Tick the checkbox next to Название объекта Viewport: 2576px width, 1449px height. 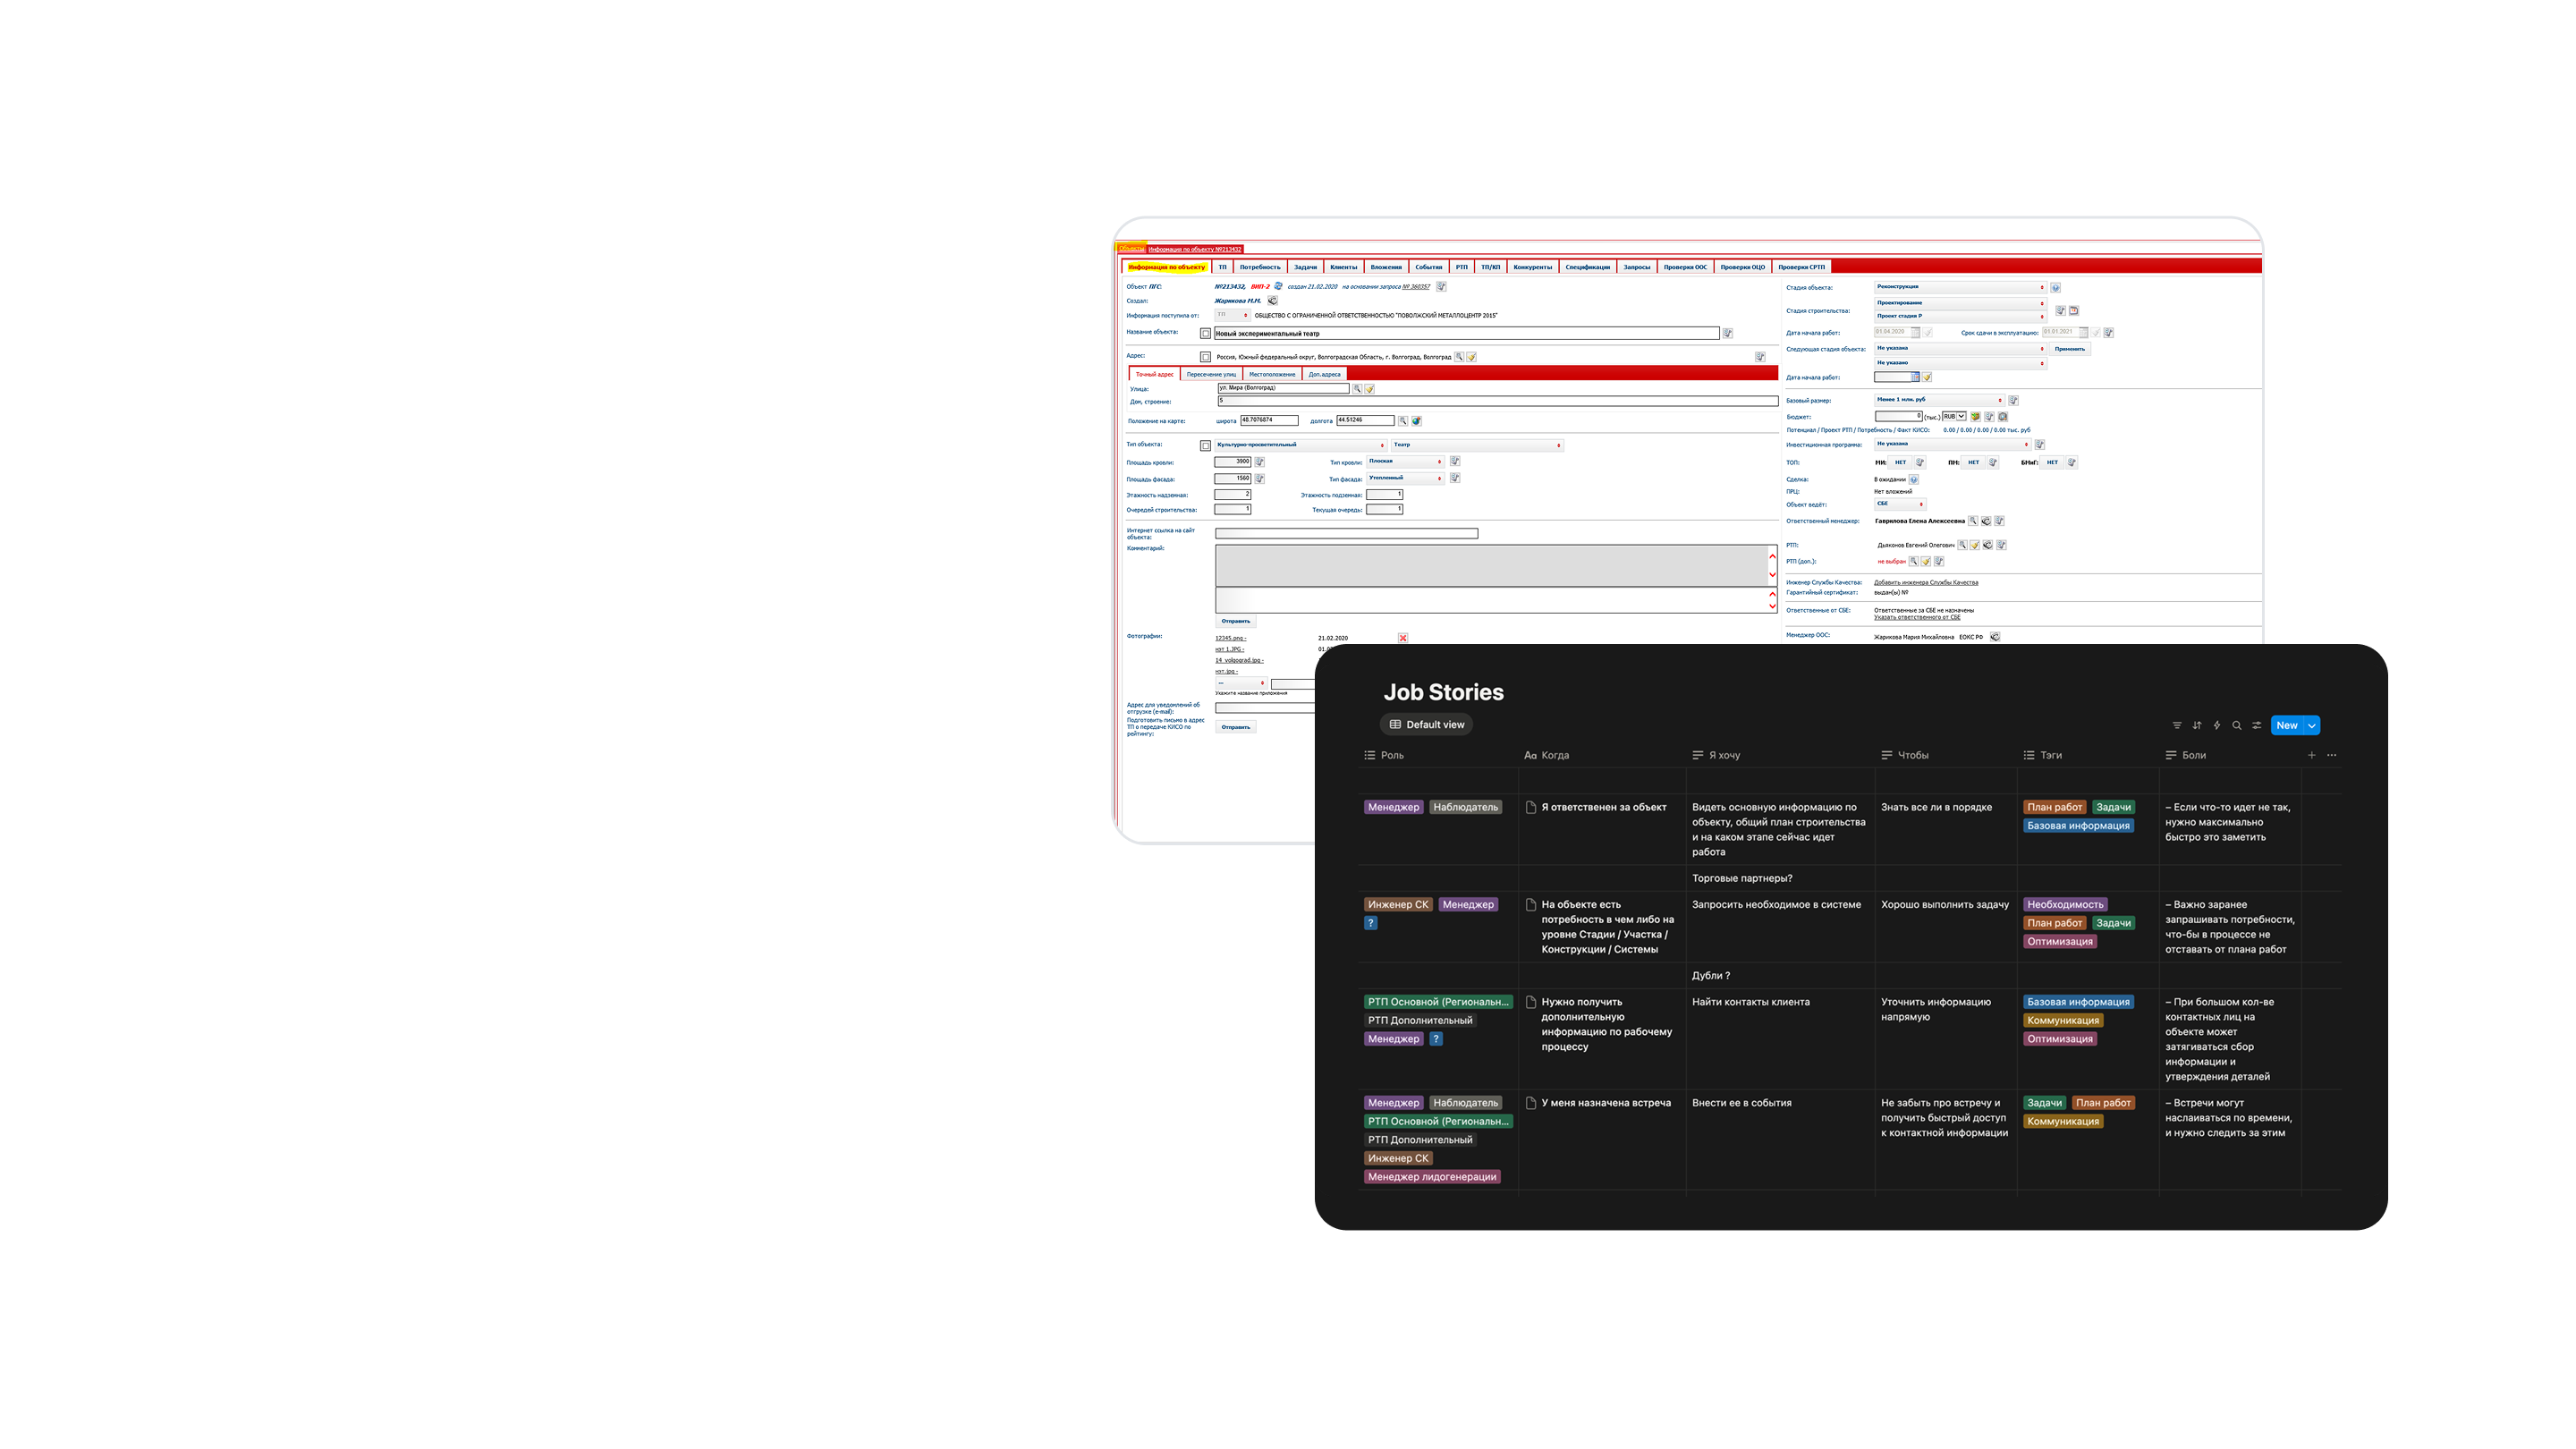pyautogui.click(x=1205, y=333)
